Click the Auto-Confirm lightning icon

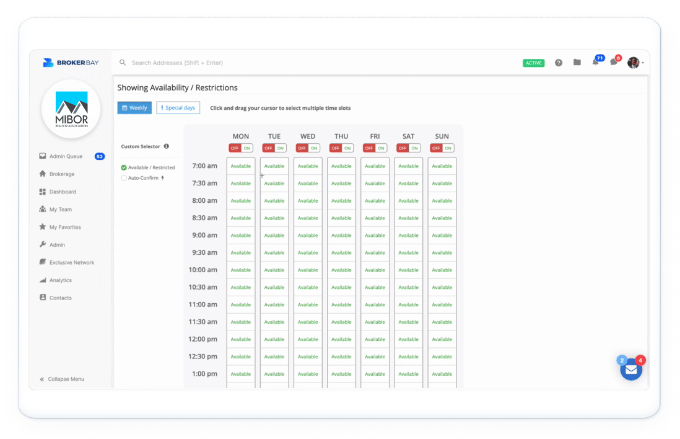(x=163, y=178)
